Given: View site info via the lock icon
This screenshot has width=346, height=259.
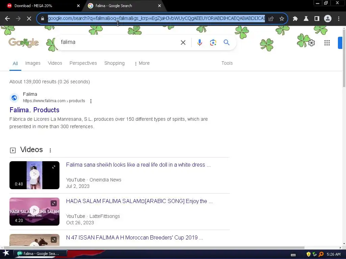Looking at the screenshot, I should (43, 19).
